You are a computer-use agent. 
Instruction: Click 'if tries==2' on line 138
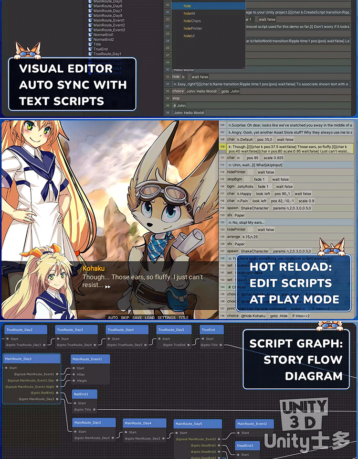point(301,316)
